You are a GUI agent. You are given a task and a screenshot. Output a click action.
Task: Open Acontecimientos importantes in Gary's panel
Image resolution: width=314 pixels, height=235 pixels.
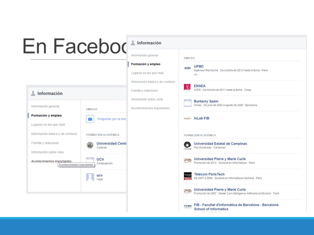pos(51,161)
